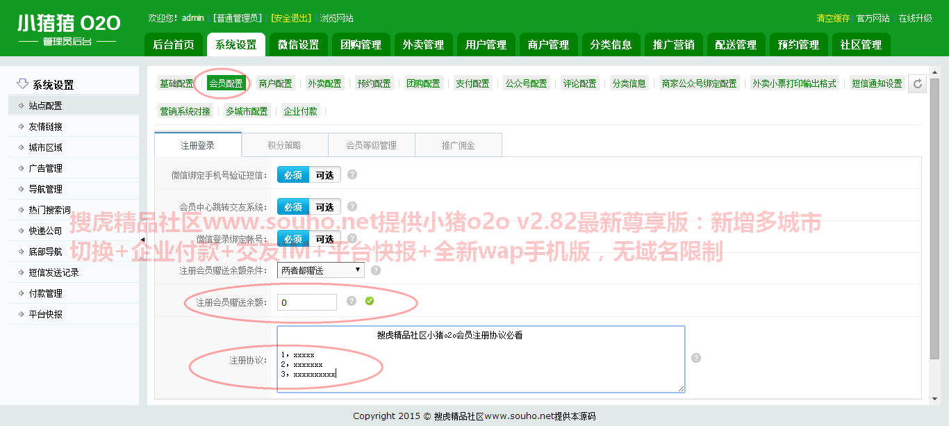Screen dimensions: 949x426
Task: Set 会员中心跳转交友系统 to 可选
Action: coord(324,207)
